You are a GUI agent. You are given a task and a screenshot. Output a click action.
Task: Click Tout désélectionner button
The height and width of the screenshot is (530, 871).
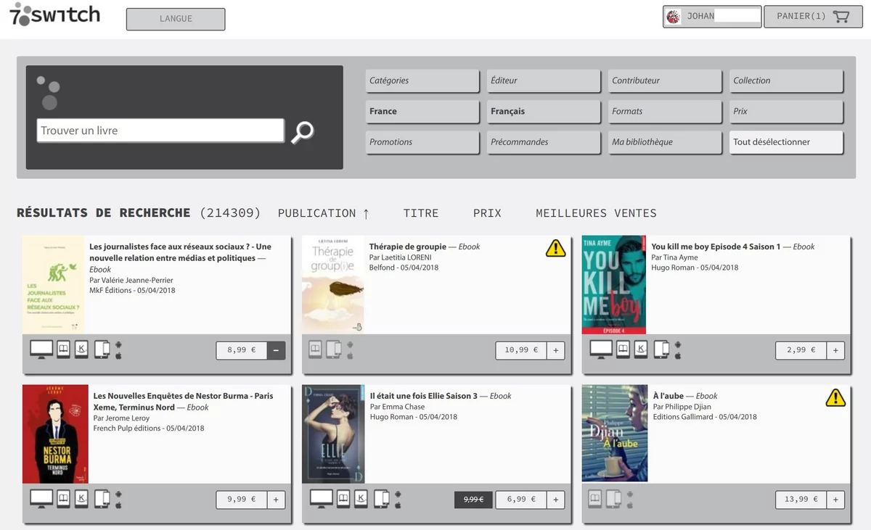click(786, 142)
